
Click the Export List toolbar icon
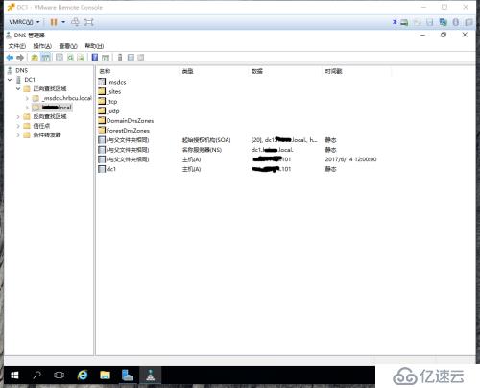(81, 58)
